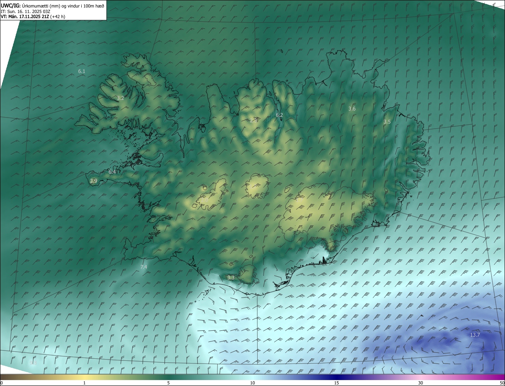
Task: Click the 6.1 precipitation value over the sea
Action: 82,71
